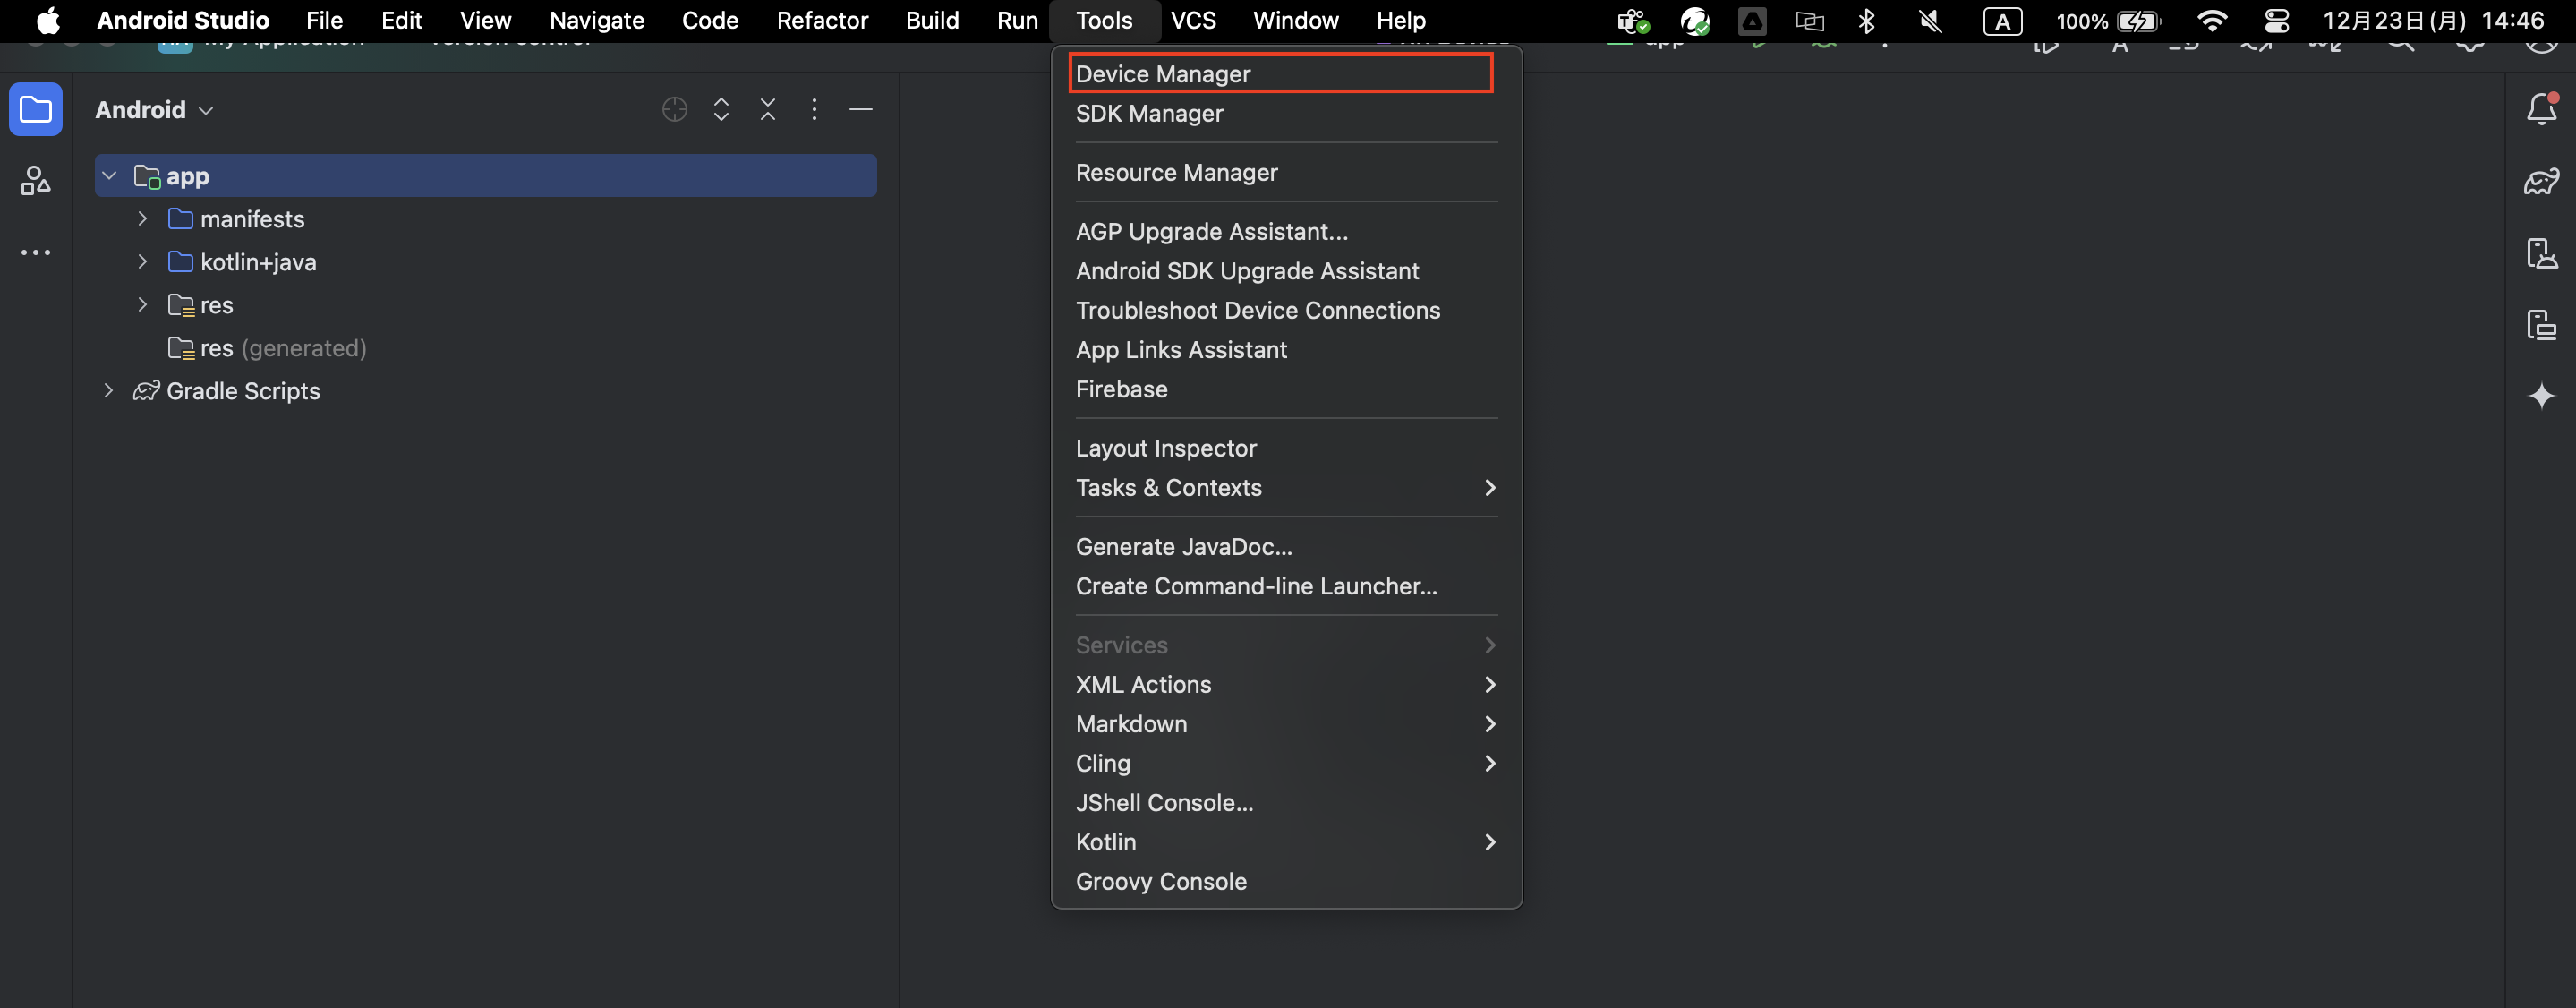Image resolution: width=2576 pixels, height=1008 pixels.
Task: Open Gemini sparkle icon on right sidebar
Action: click(2541, 397)
